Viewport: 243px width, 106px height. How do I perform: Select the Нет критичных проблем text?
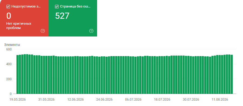19,26
